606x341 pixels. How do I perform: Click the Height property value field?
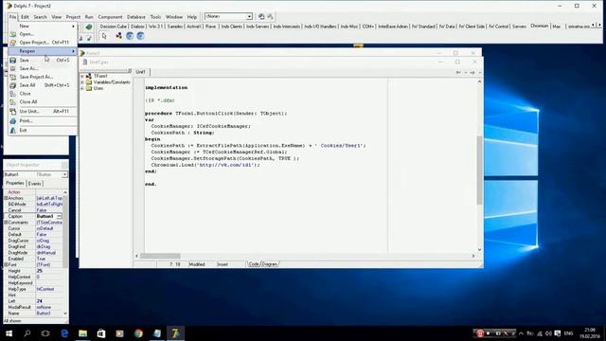[48, 271]
